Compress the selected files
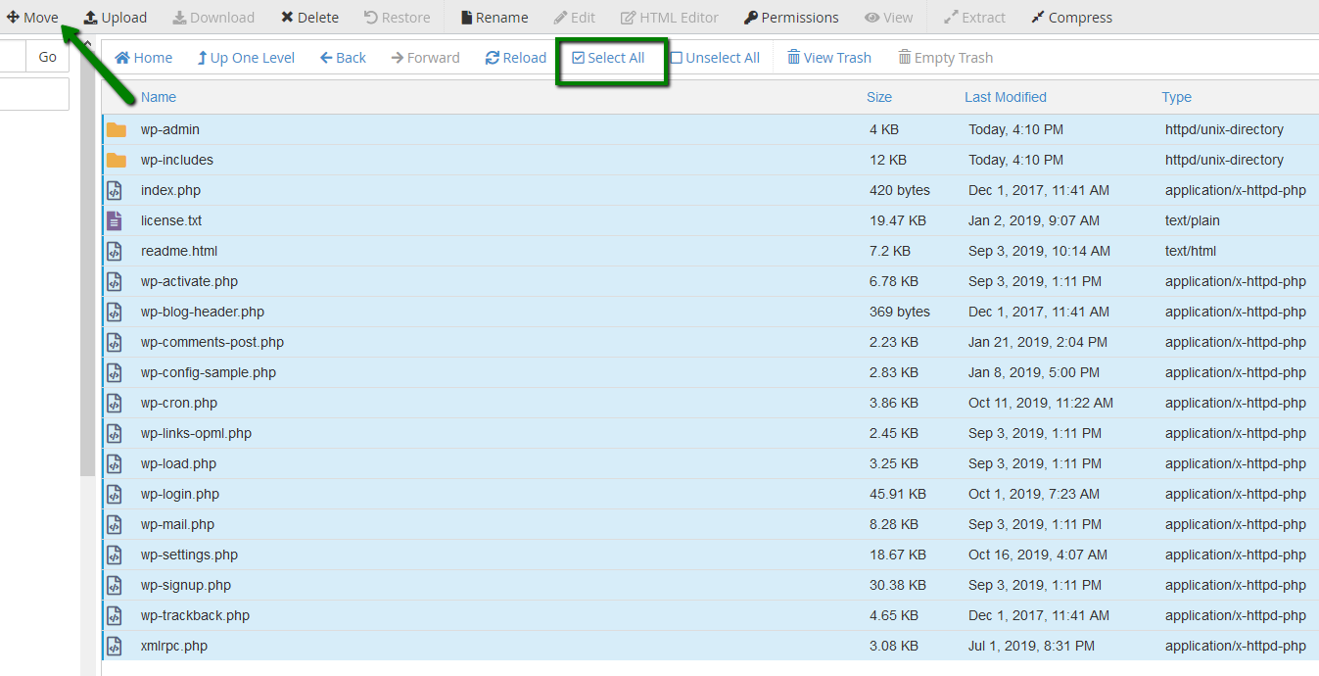Screen dimensions: 1319x676 tap(1071, 18)
